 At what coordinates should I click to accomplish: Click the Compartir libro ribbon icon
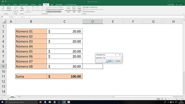(79, 9)
